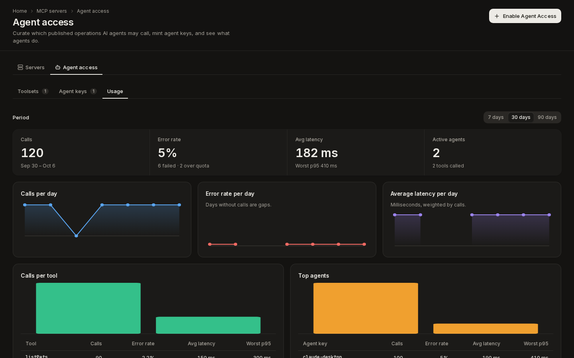Click the Average latency per day chart title
The image size is (574, 358).
pyautogui.click(x=424, y=194)
